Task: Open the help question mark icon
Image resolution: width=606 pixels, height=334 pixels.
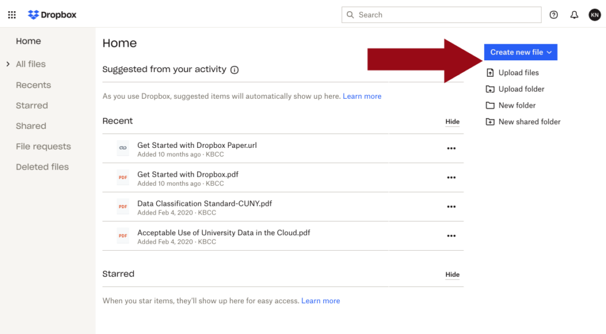Action: point(554,15)
